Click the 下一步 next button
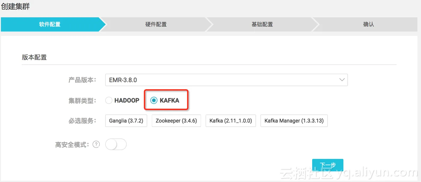The height and width of the screenshot is (182, 421). tap(328, 165)
